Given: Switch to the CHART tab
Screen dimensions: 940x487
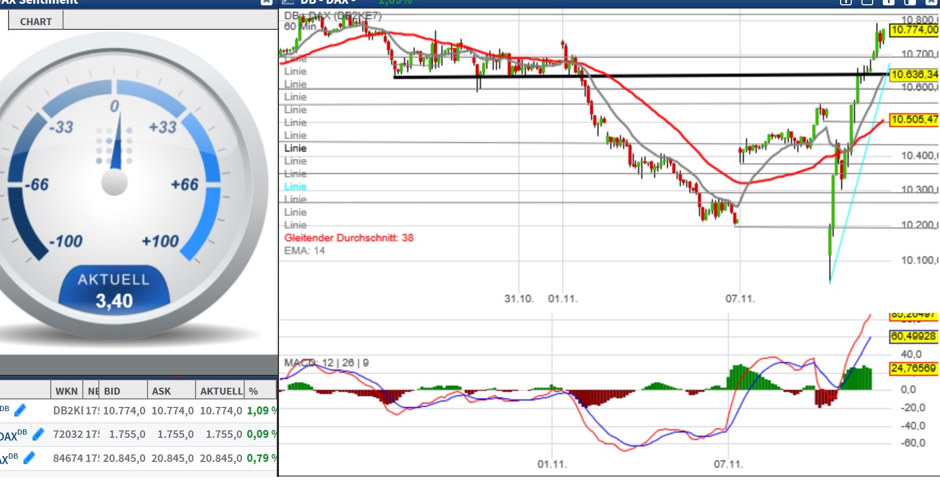Looking at the screenshot, I should click(x=35, y=21).
